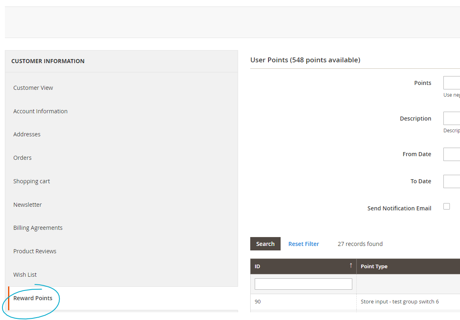Enable the Send Notification Email checkbox
Image resolution: width=460 pixels, height=320 pixels.
click(x=447, y=206)
